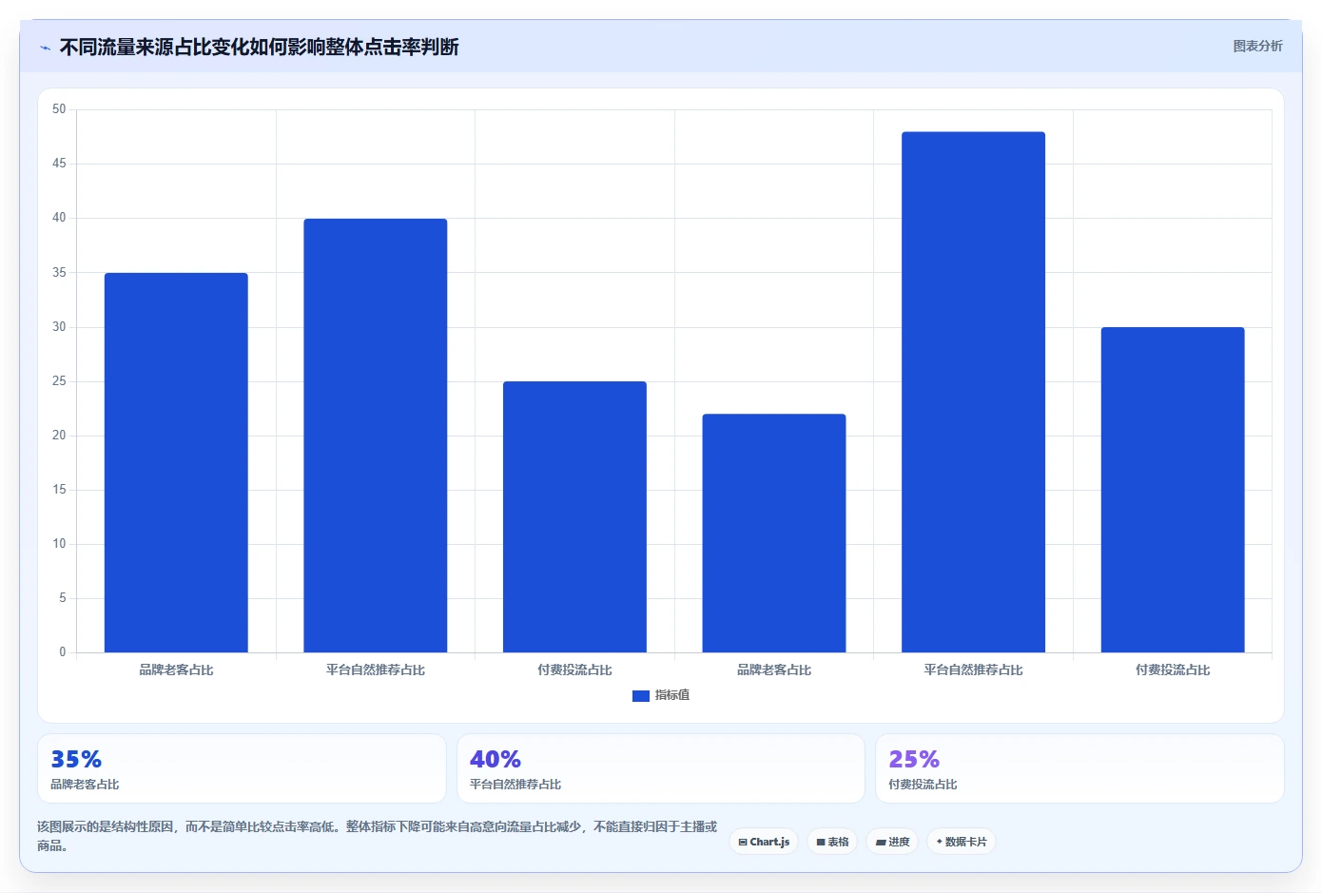Click the y-axis tick label 50

pos(59,109)
